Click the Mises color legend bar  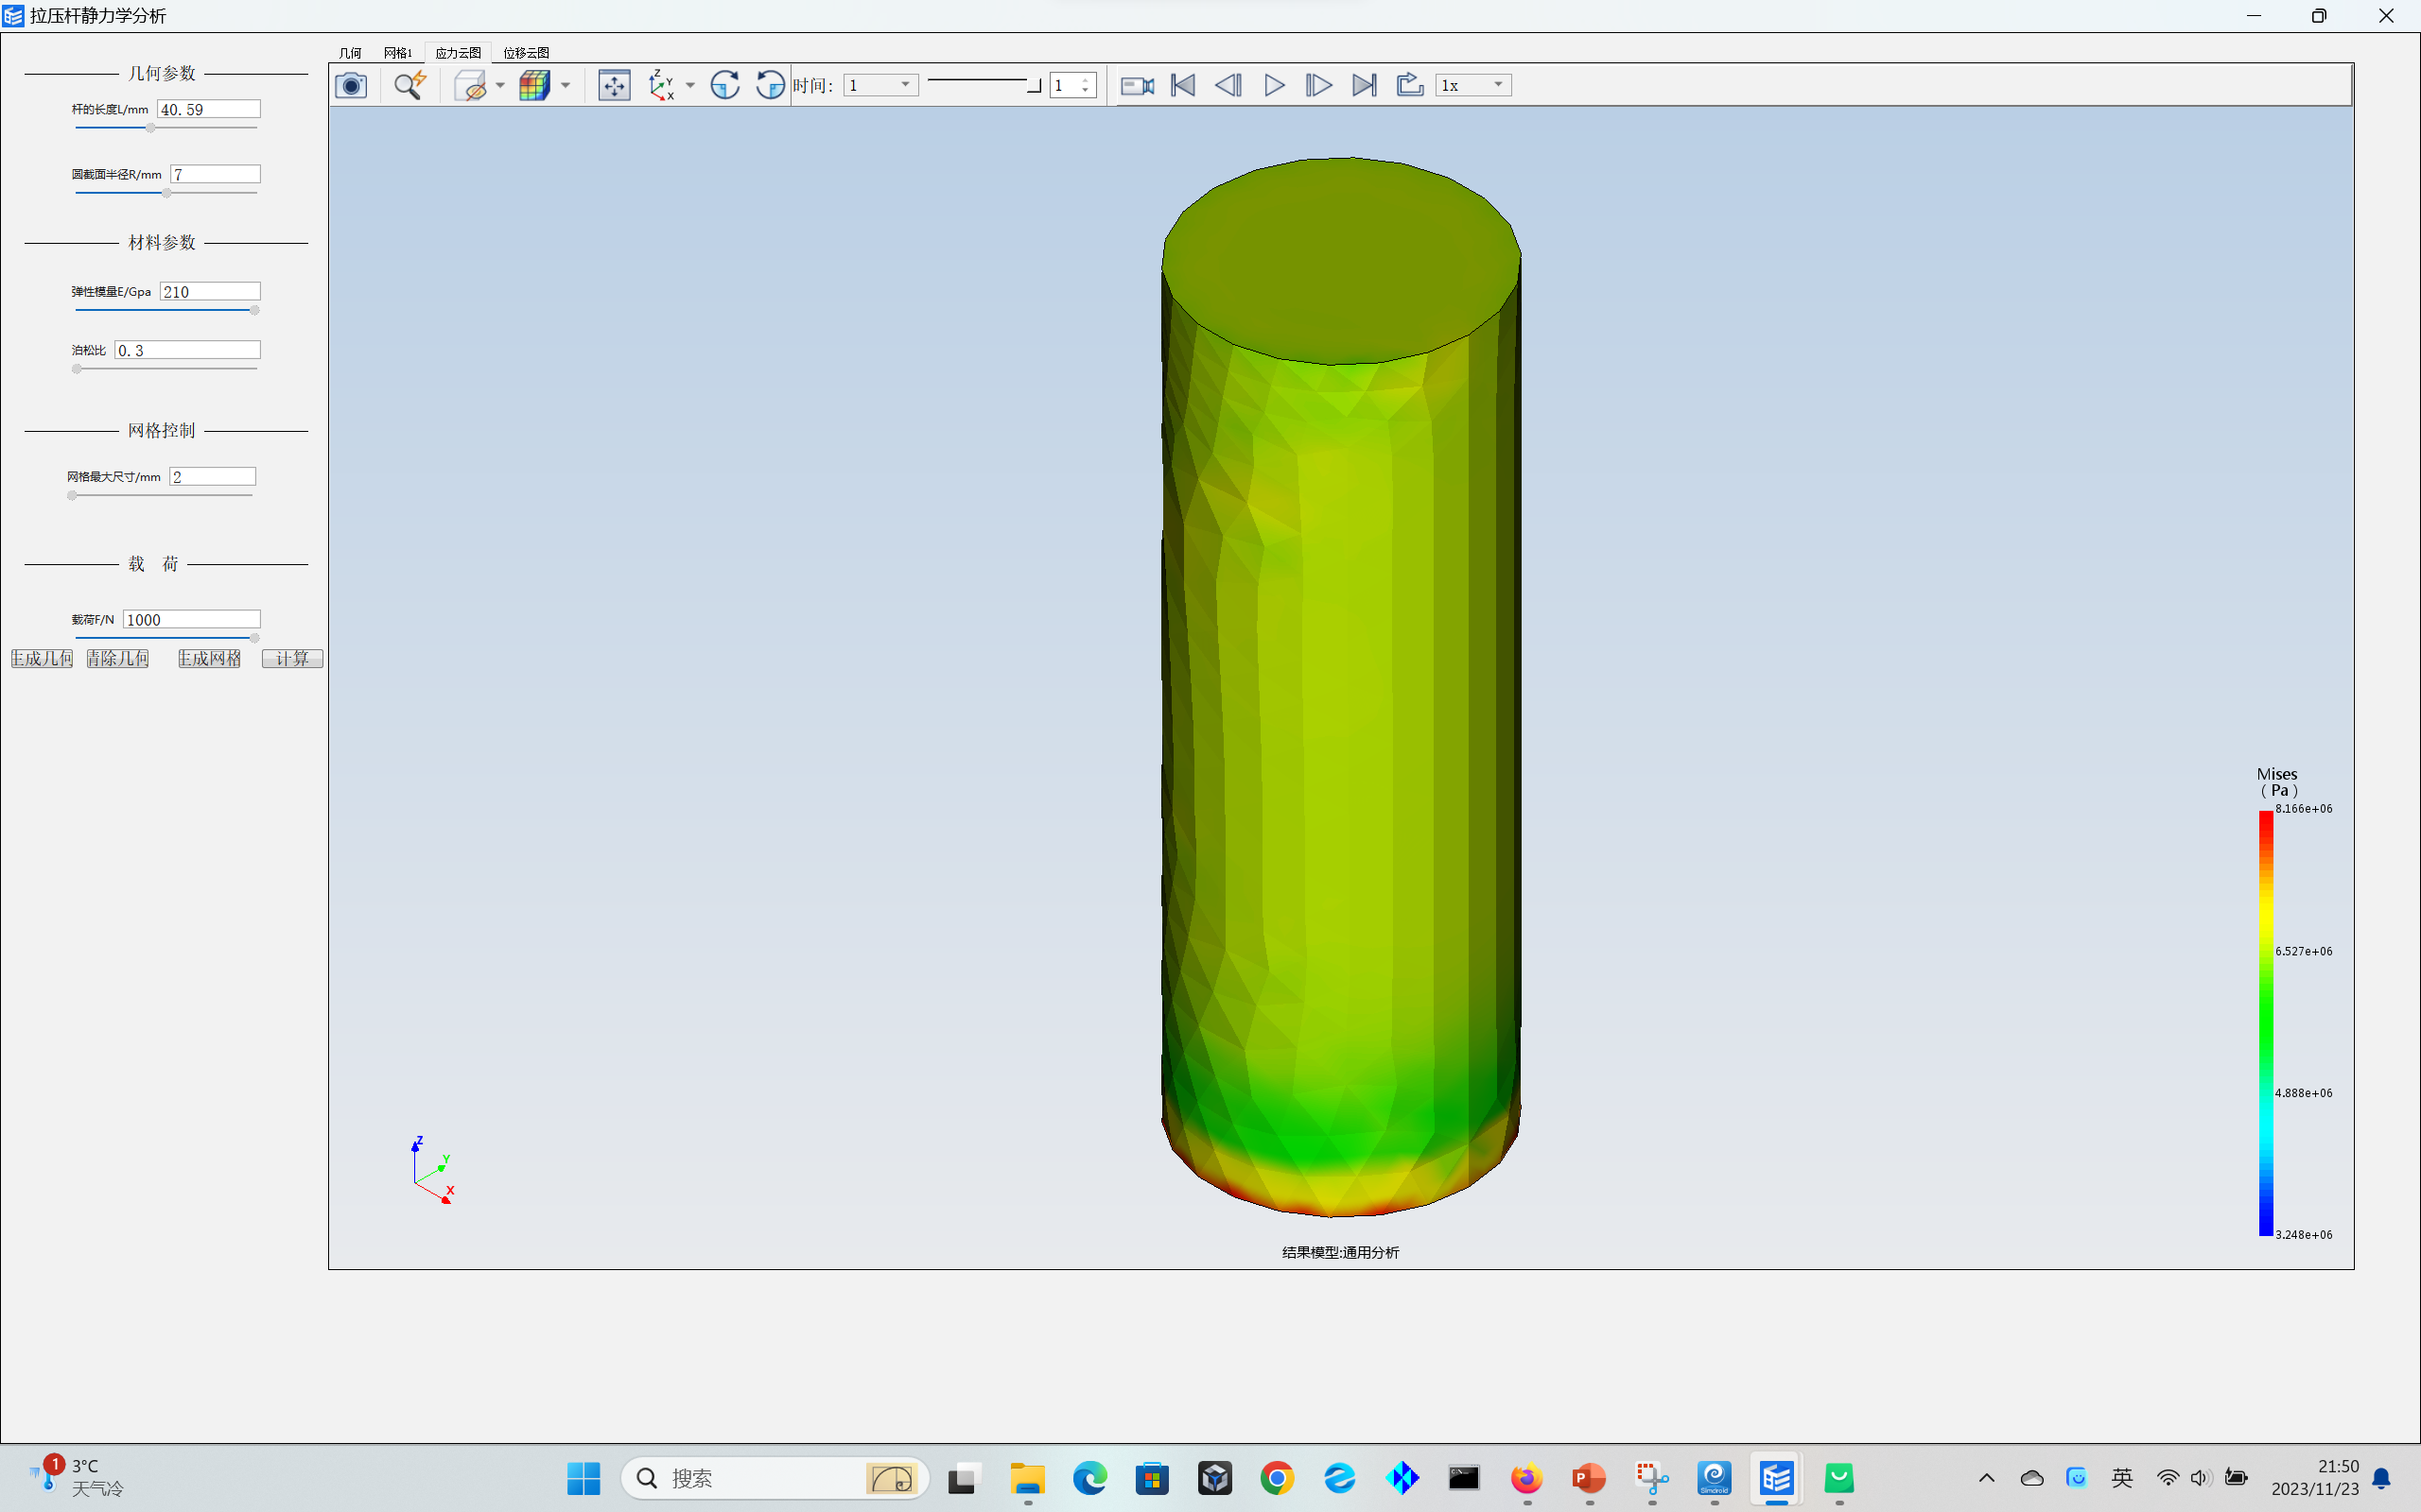coord(2266,1023)
